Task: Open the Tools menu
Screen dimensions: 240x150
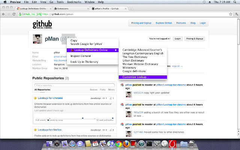Action: pyautogui.click(x=60, y=2)
